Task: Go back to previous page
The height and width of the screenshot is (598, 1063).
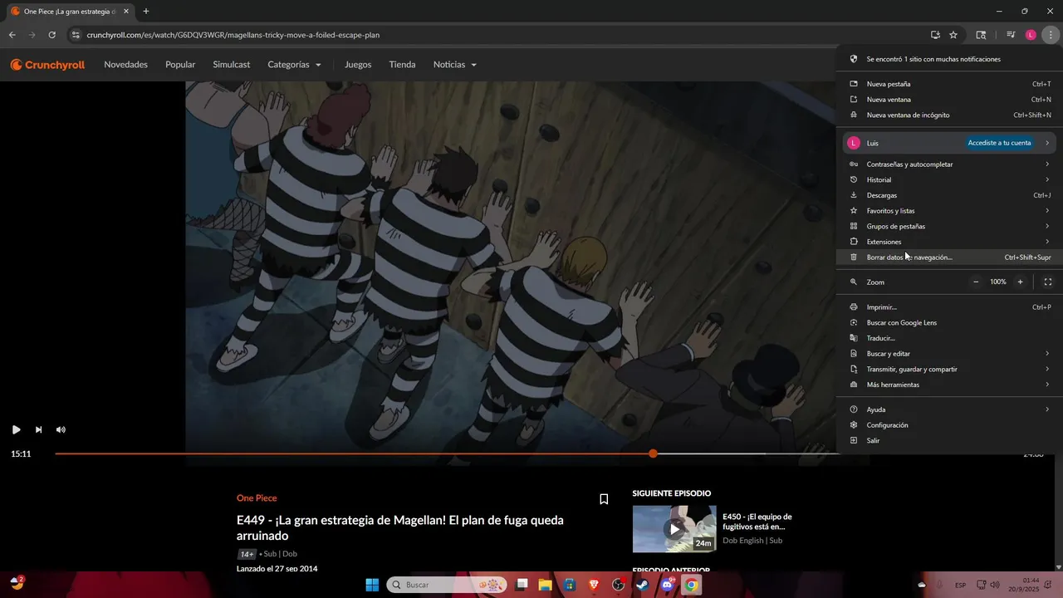Action: point(12,35)
